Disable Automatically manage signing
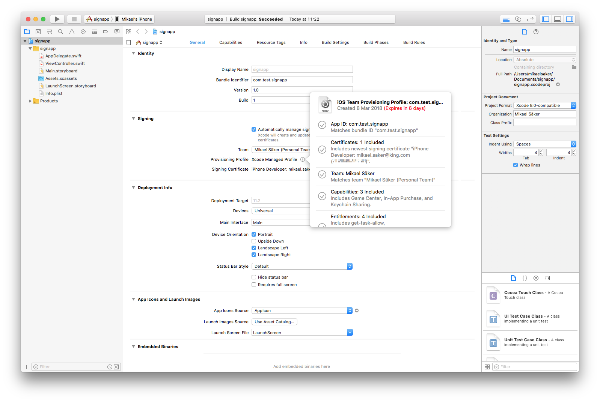 (x=254, y=129)
